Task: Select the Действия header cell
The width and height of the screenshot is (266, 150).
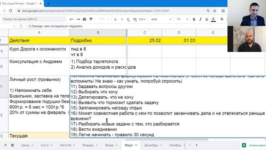Action: pos(39,40)
